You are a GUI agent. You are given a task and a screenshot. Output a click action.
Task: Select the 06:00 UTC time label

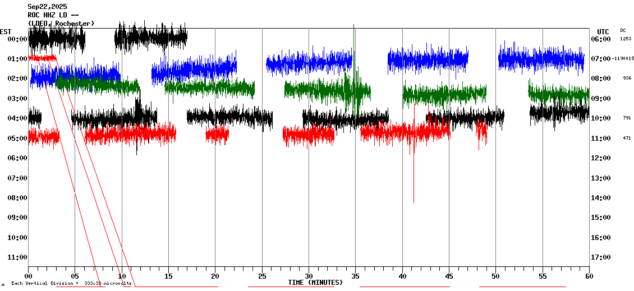603,39
